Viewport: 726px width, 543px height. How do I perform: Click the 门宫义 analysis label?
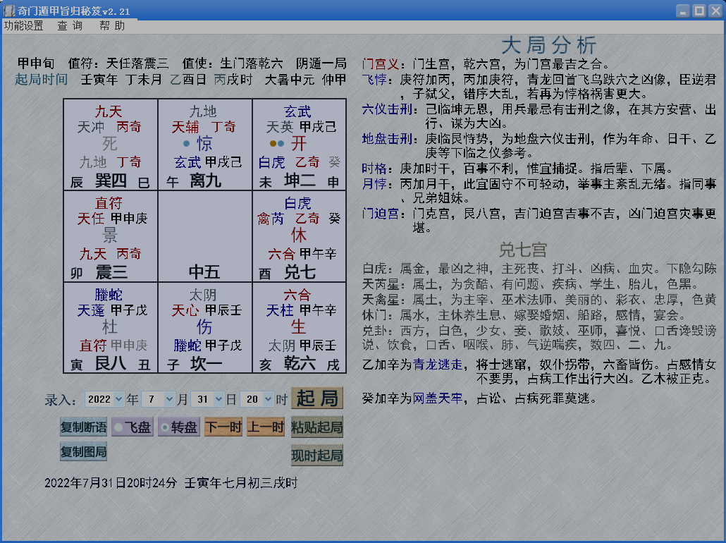(380, 64)
